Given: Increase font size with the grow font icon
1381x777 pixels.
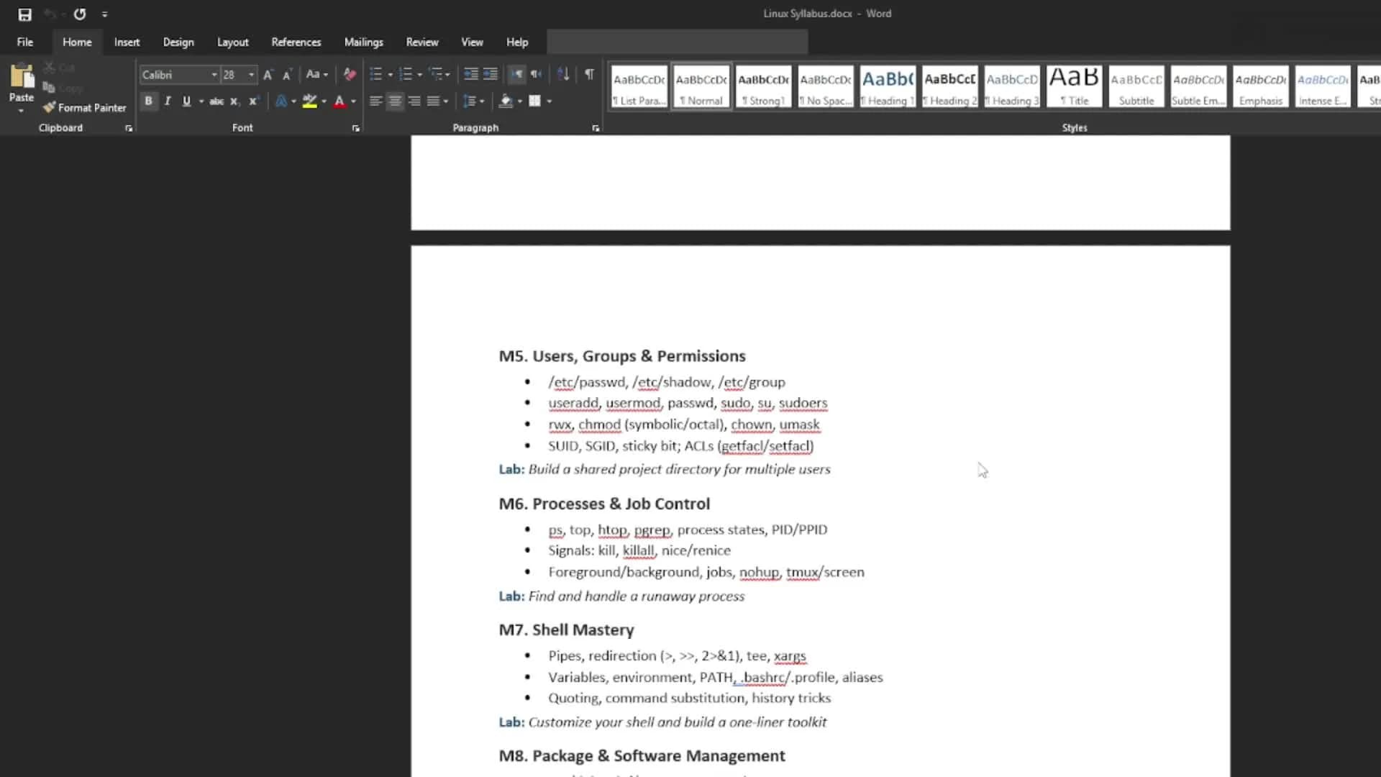Looking at the screenshot, I should point(268,74).
